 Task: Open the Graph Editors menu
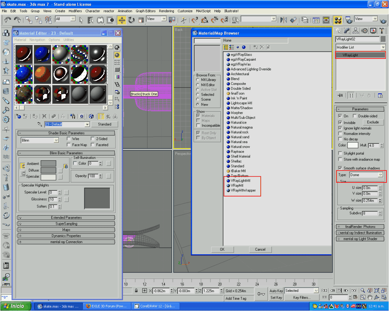[145, 11]
